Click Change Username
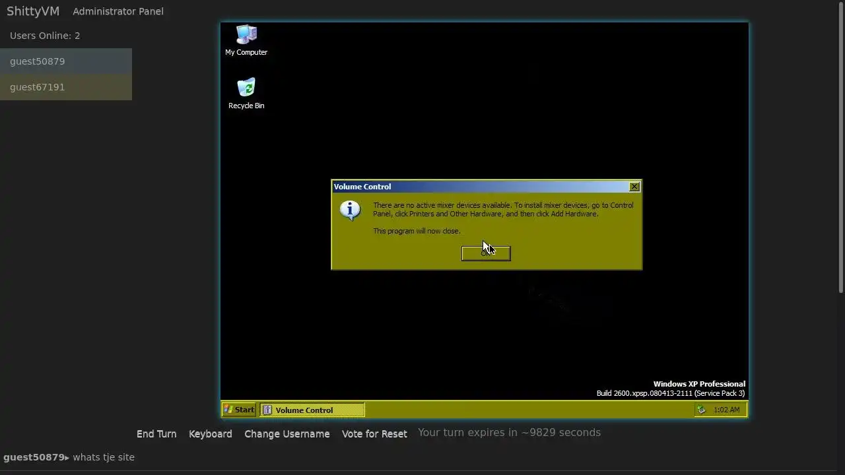The width and height of the screenshot is (845, 475). (287, 433)
